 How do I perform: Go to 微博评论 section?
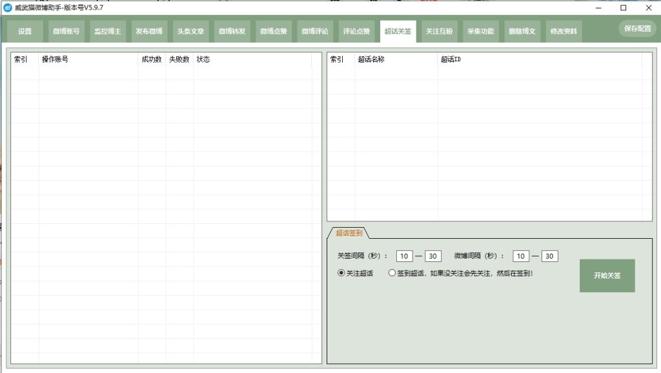[314, 30]
